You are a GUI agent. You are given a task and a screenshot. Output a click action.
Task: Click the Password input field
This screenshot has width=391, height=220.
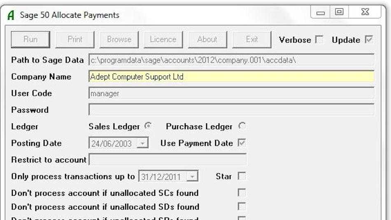[231, 110]
